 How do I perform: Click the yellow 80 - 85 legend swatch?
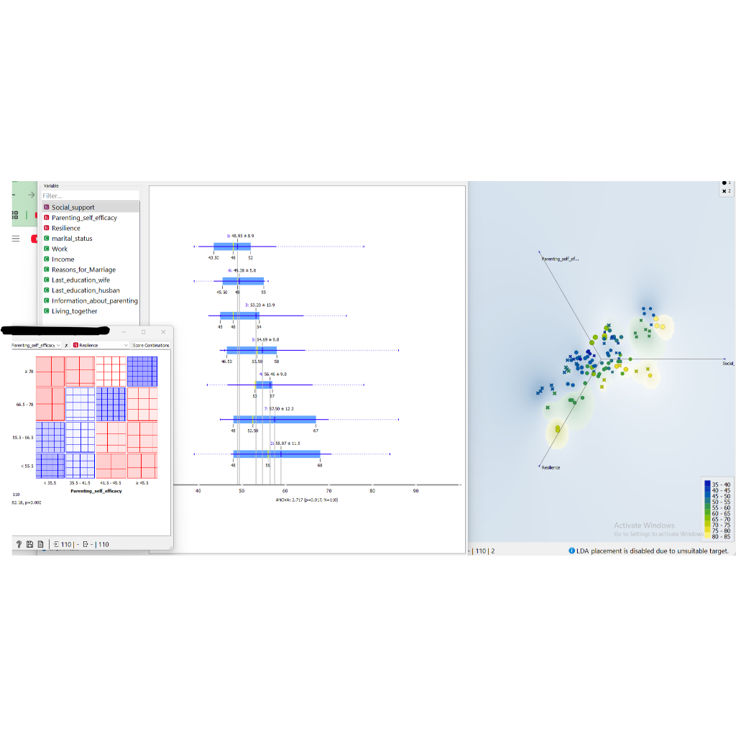pos(707,535)
